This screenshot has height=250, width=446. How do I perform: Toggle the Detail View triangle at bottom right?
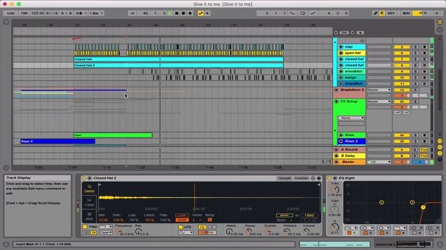coord(440,244)
